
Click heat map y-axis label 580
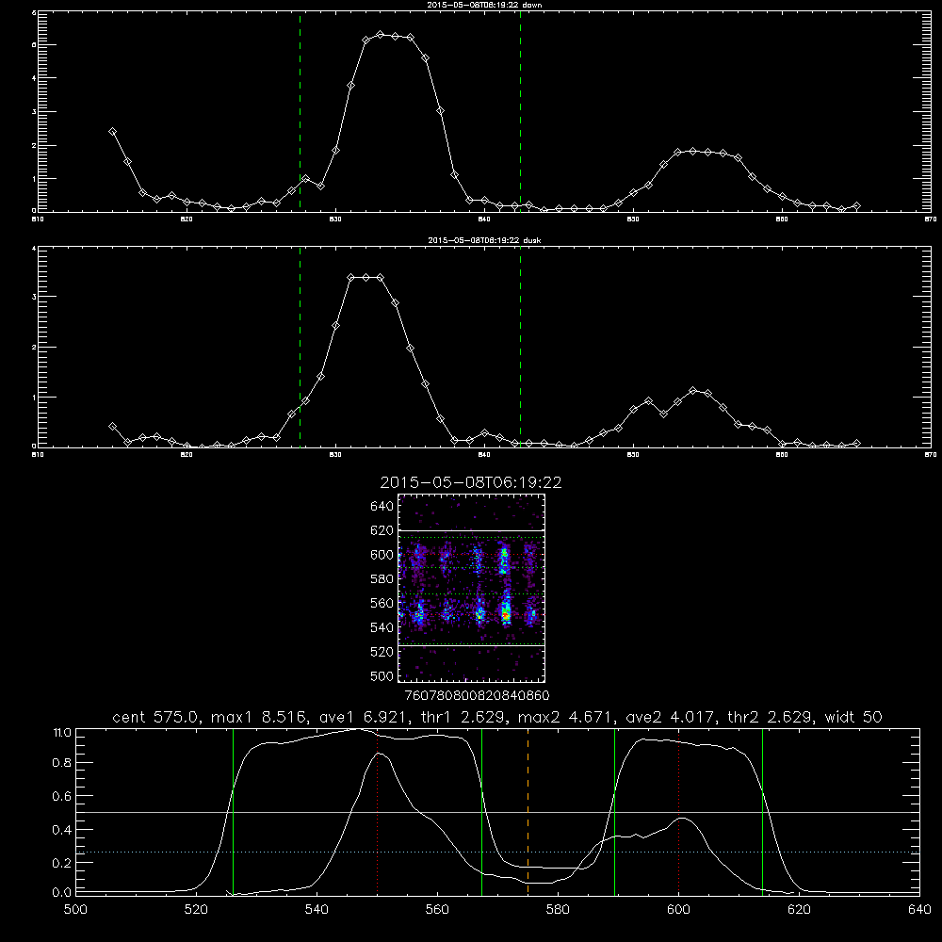(x=382, y=579)
